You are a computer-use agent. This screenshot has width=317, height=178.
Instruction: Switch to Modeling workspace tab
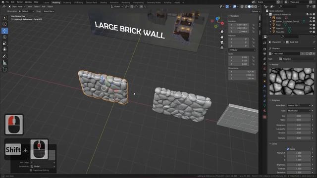56,2
